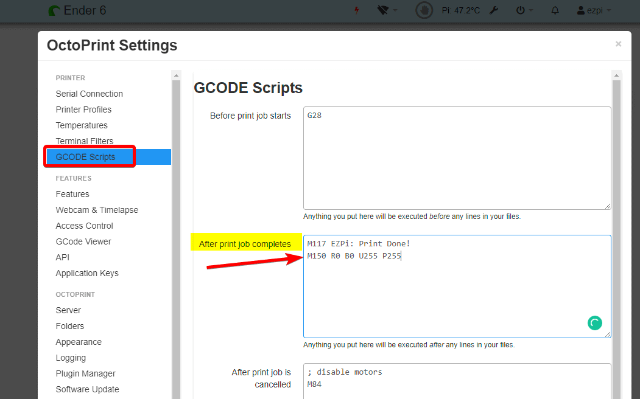
Task: Open the power system menu
Action: click(x=524, y=10)
